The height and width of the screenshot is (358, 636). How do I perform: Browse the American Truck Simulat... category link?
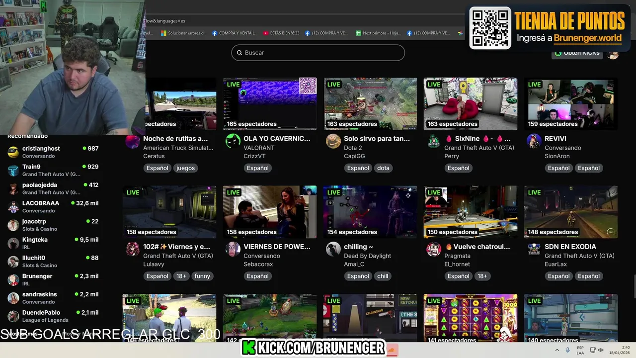(x=178, y=148)
